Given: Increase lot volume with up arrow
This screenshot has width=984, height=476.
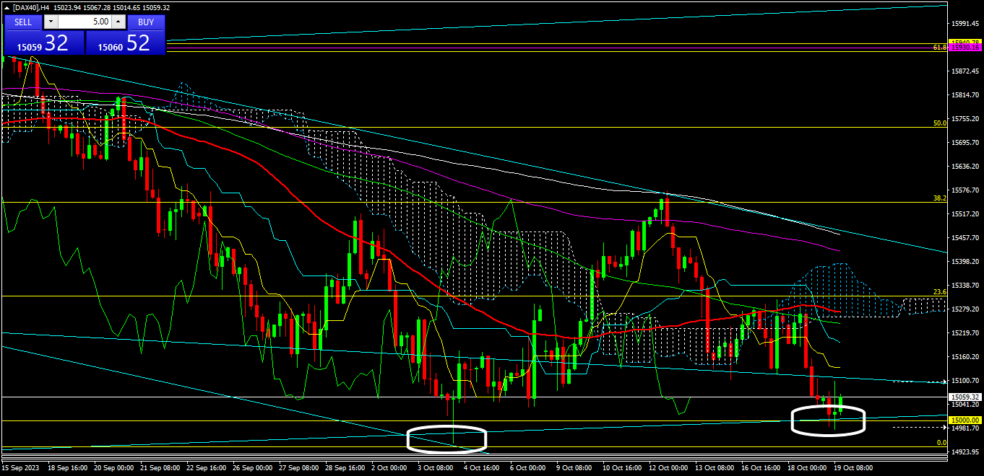Looking at the screenshot, I should tap(119, 22).
